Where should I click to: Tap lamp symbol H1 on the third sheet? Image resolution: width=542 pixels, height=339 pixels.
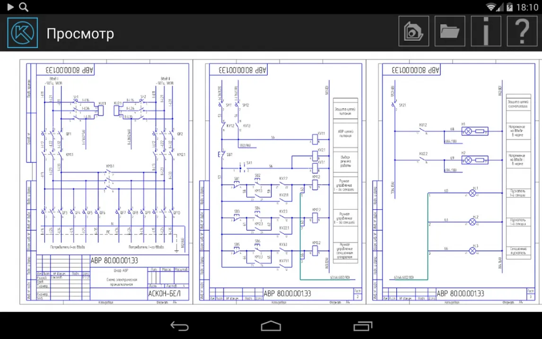(x=469, y=132)
